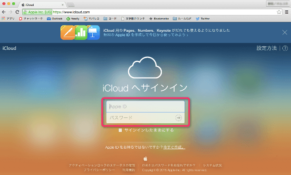The height and width of the screenshot is (175, 291).
Task: Click the forgot ID or password link
Action: tap(169, 165)
